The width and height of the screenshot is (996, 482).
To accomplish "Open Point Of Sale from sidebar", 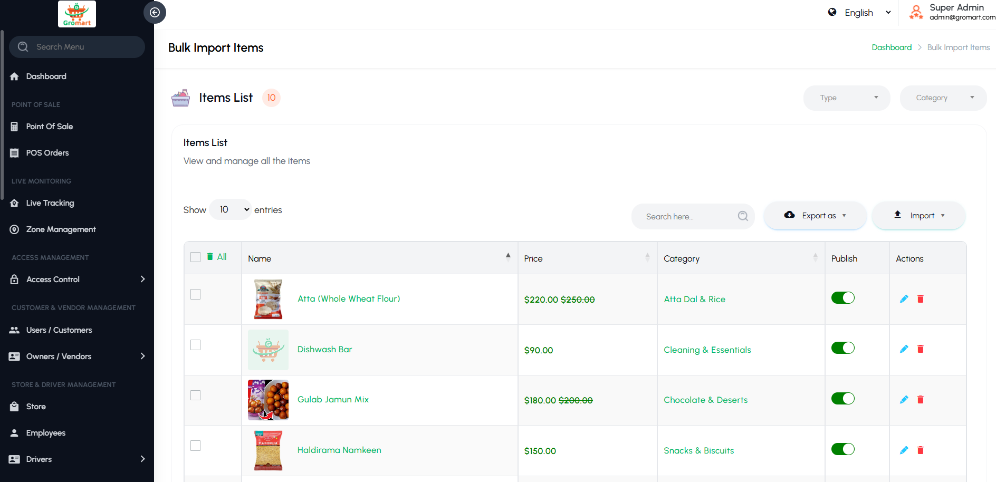I will point(50,127).
